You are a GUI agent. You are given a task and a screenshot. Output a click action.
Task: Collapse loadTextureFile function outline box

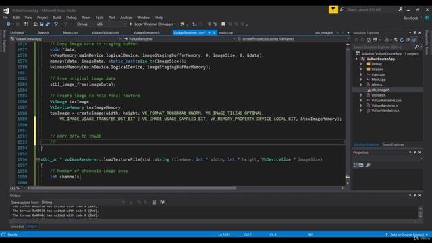[x=38, y=159]
